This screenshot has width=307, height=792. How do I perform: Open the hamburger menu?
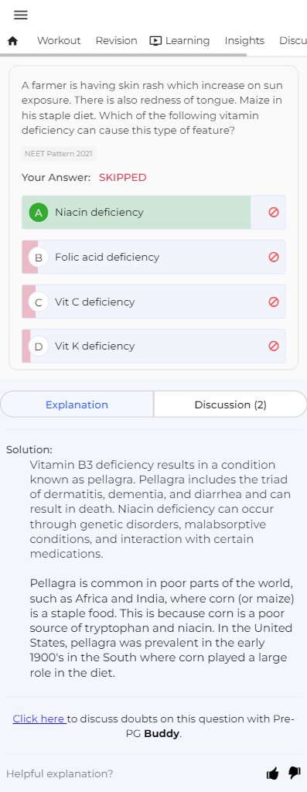21,15
